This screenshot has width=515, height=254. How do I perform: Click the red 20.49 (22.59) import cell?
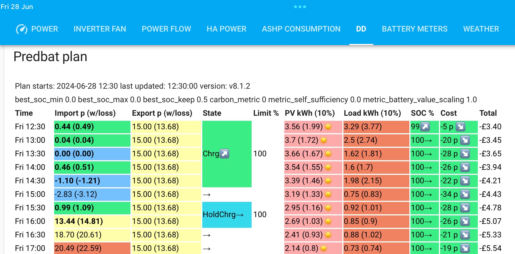pyautogui.click(x=92, y=248)
